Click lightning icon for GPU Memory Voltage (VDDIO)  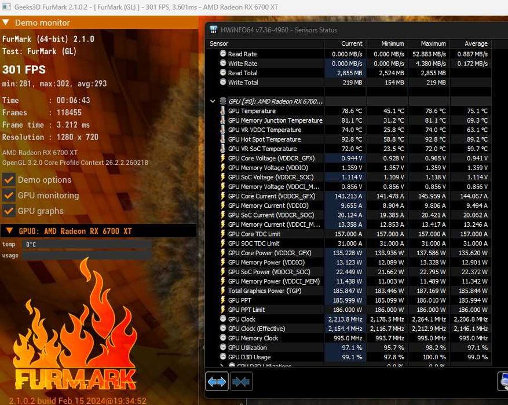(223, 167)
